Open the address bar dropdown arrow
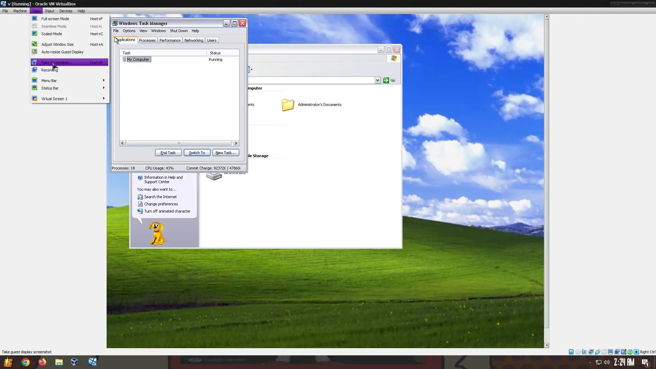The width and height of the screenshot is (656, 369). (377, 80)
